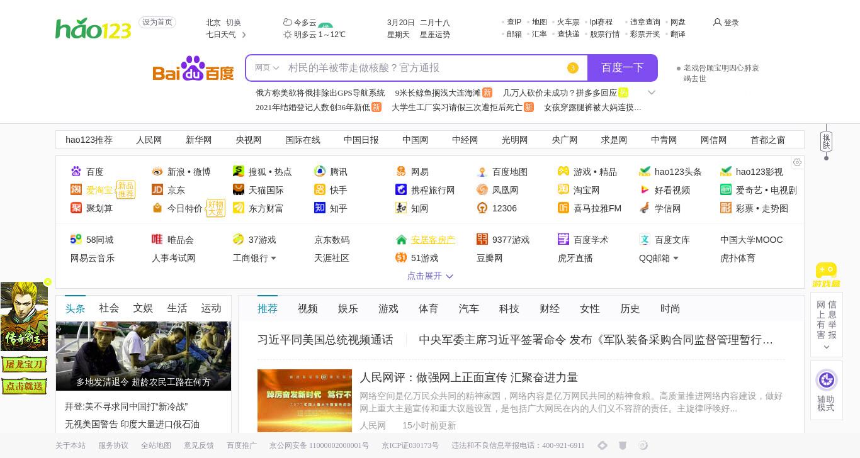Open the 游戏厅 game hall icon
860x458 pixels.
[826, 275]
